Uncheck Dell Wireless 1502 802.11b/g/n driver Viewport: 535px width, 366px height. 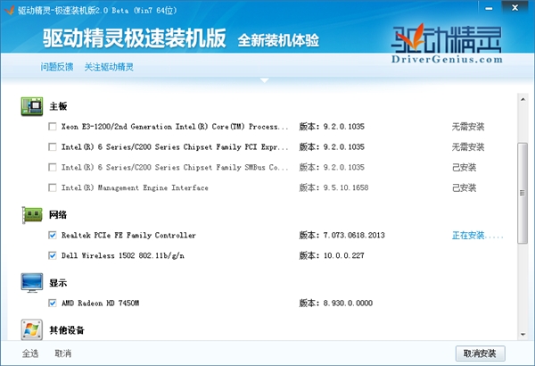53,255
